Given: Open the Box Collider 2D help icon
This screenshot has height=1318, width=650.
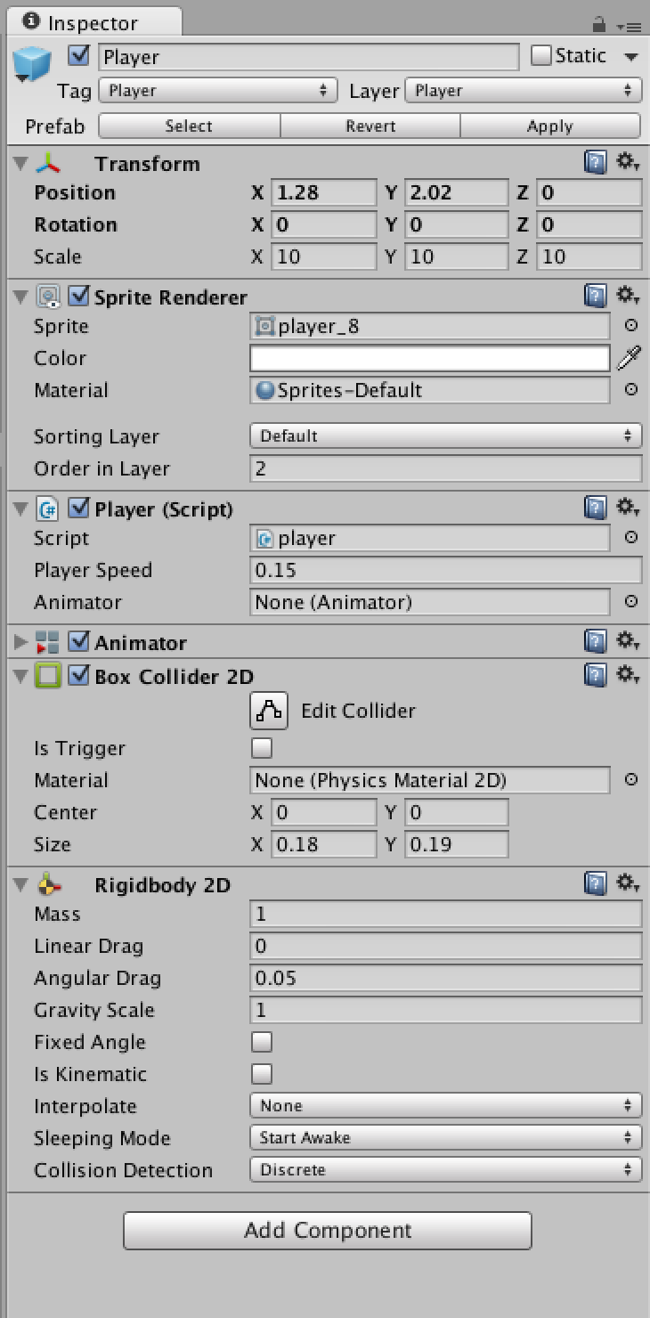Looking at the screenshot, I should 595,675.
